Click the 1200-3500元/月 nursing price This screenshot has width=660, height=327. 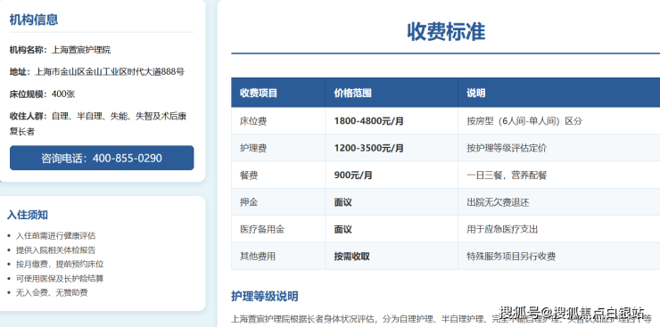pos(368,148)
